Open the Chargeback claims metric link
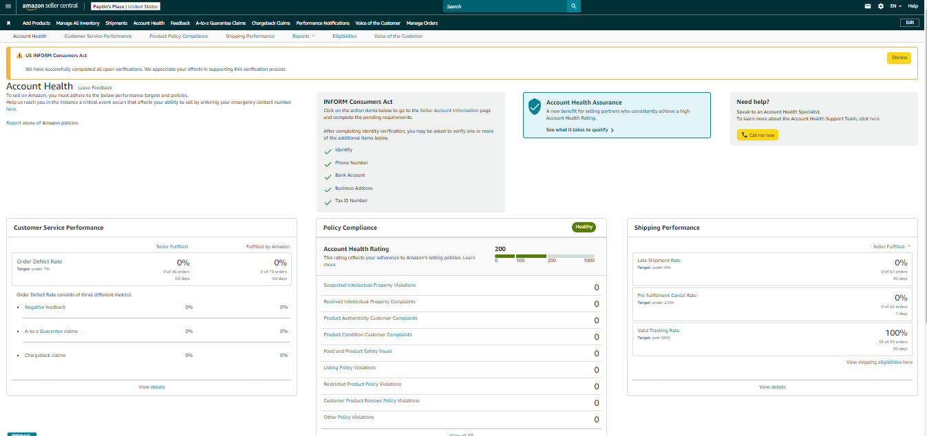The width and height of the screenshot is (927, 436). [45, 356]
